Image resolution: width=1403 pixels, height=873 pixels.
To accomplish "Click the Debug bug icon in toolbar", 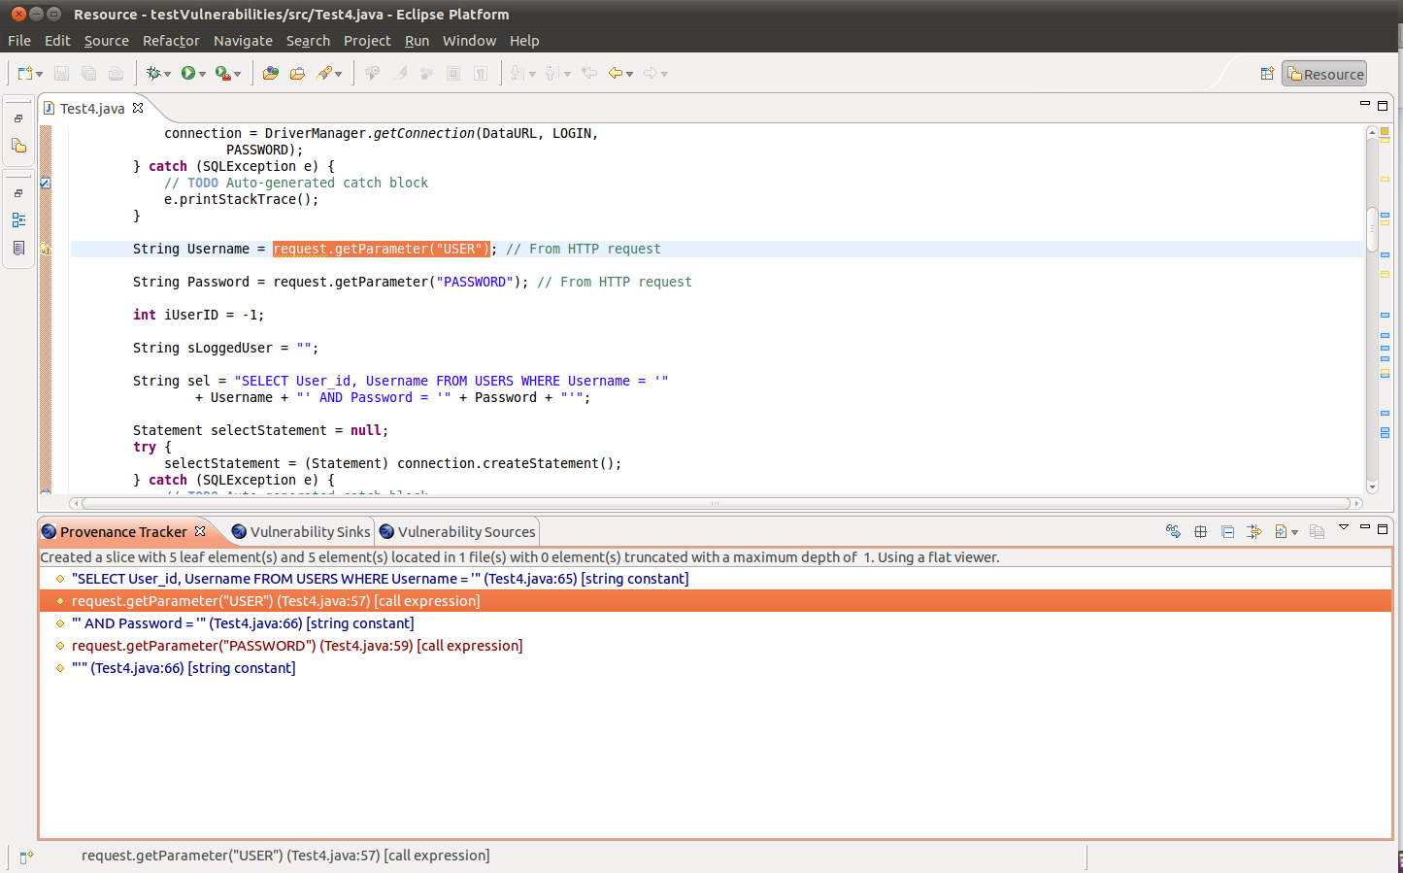I will [152, 74].
